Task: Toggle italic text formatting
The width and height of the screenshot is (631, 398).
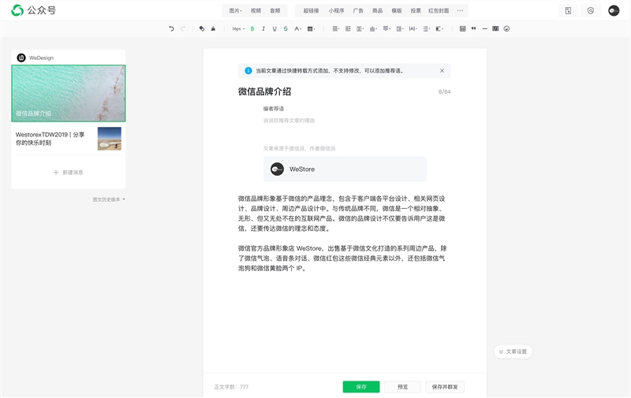Action: click(263, 28)
